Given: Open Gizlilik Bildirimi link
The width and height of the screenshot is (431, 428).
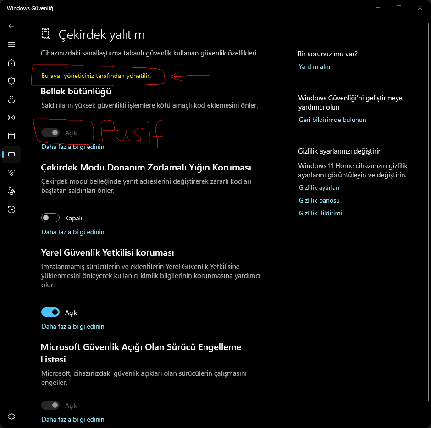Looking at the screenshot, I should click(x=320, y=213).
